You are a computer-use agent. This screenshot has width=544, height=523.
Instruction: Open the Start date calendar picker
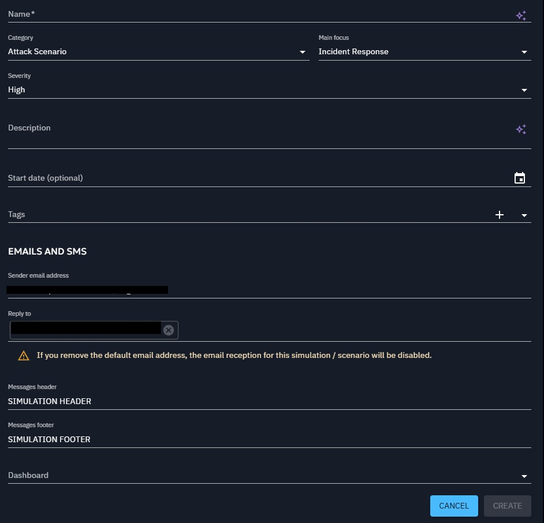[x=519, y=178]
